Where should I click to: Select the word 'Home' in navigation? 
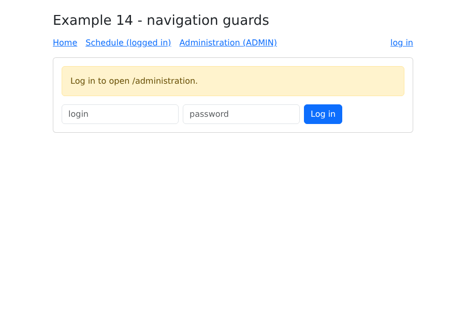click(65, 43)
